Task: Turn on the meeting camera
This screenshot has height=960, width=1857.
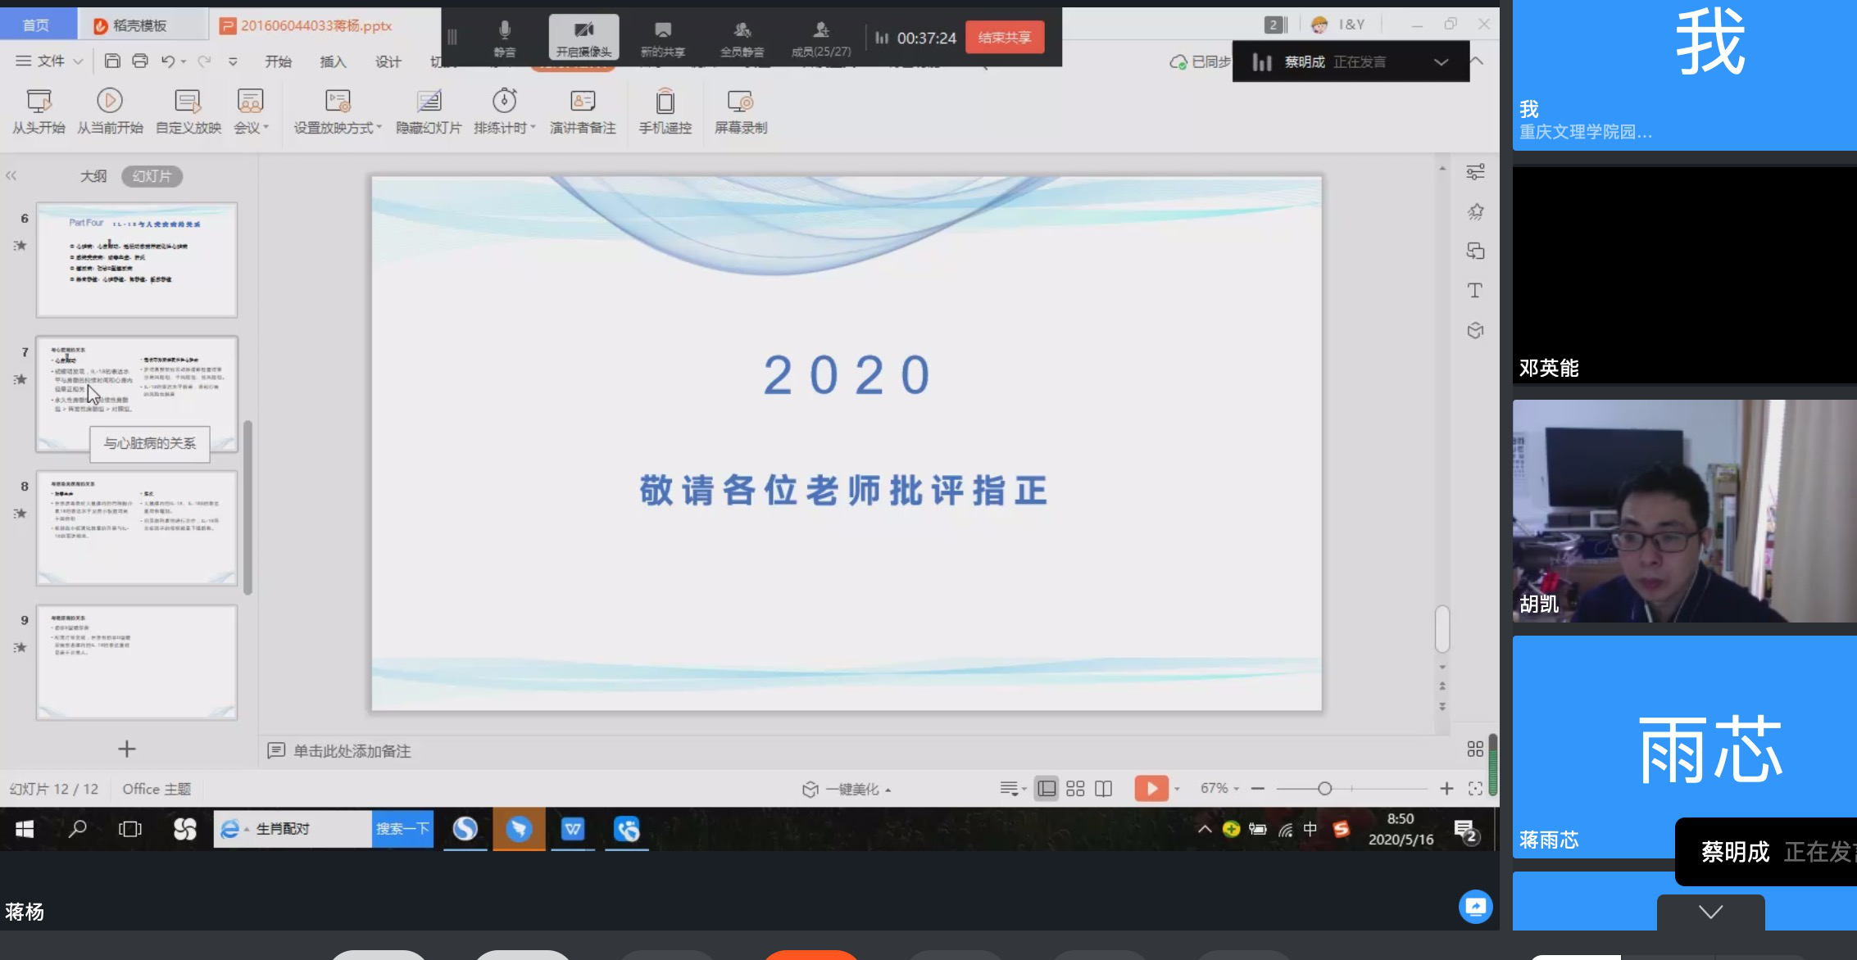Action: coord(583,37)
